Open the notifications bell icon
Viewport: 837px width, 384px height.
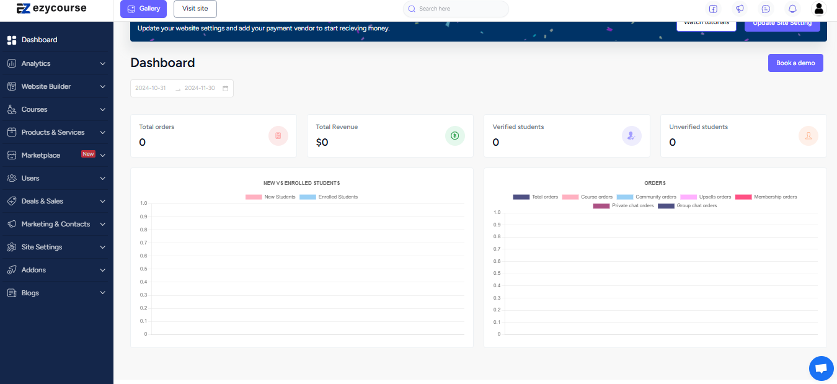pyautogui.click(x=792, y=9)
